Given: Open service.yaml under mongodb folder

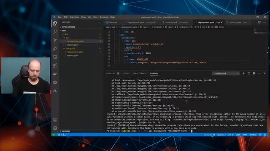Looking at the screenshot, I should click(73, 56).
